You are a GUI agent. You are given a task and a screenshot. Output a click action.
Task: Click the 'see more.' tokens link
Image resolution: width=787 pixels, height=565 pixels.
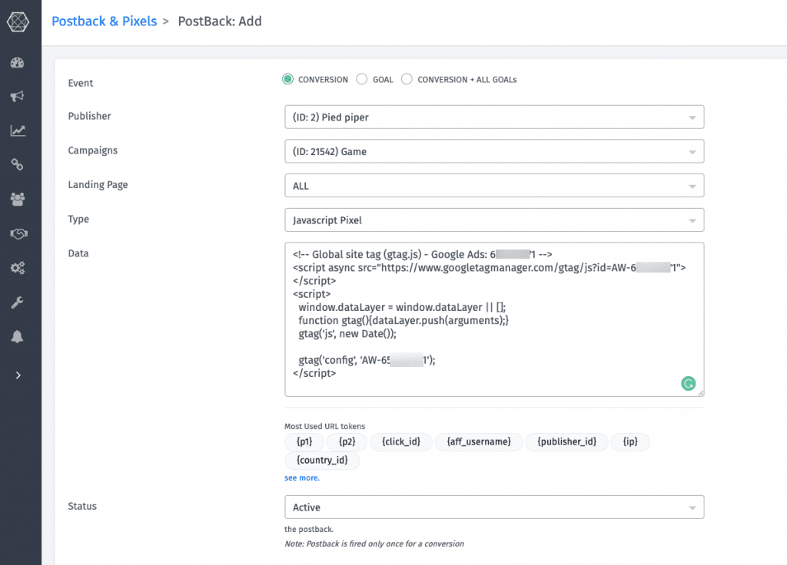tap(301, 477)
